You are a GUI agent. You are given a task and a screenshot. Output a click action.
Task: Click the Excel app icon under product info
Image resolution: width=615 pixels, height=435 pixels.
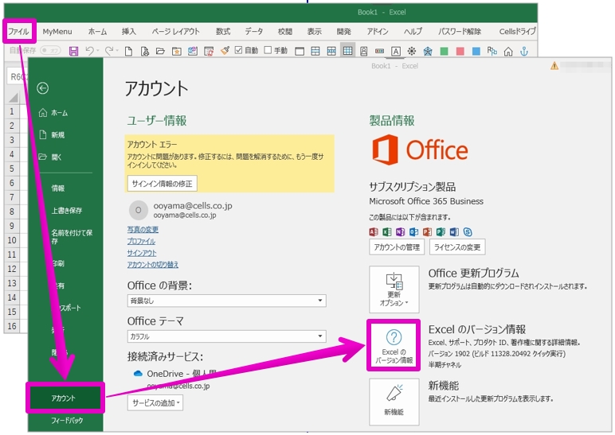(386, 231)
